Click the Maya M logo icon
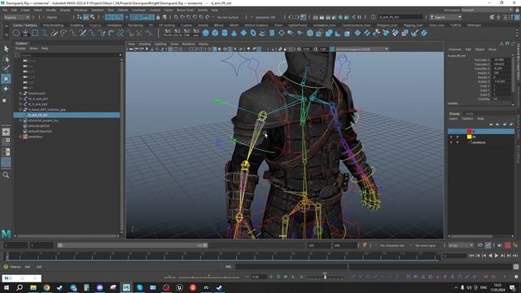The image size is (521, 293). click(6, 234)
